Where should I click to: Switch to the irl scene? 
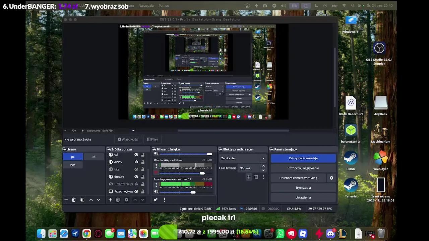pyautogui.click(x=94, y=157)
